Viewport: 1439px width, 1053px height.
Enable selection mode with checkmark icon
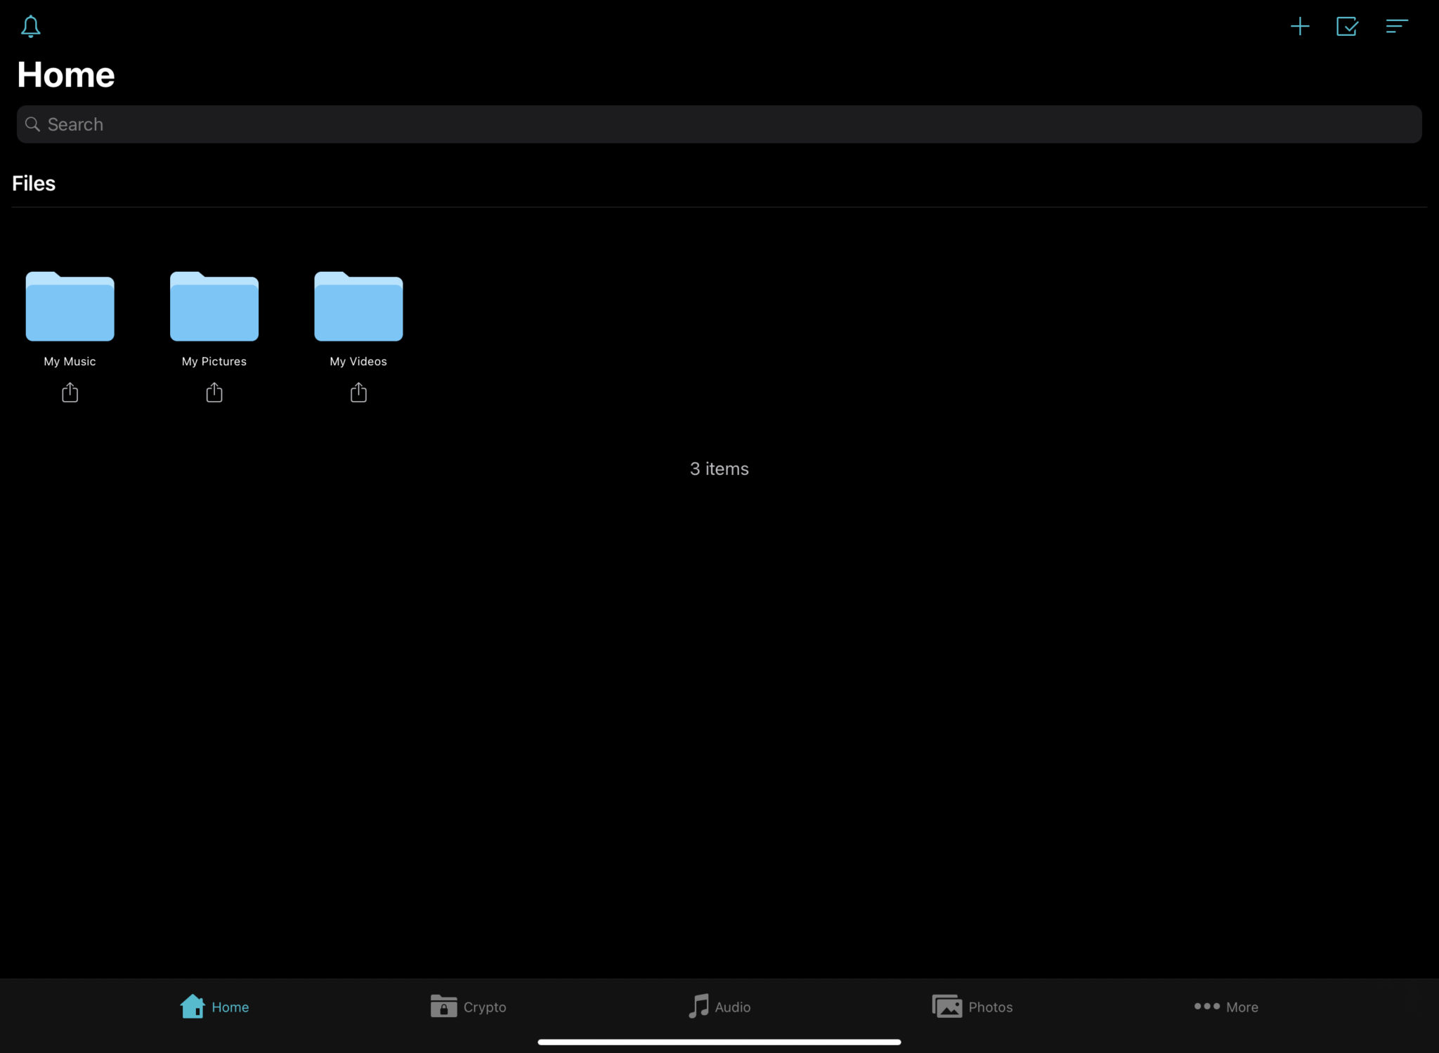(x=1347, y=27)
